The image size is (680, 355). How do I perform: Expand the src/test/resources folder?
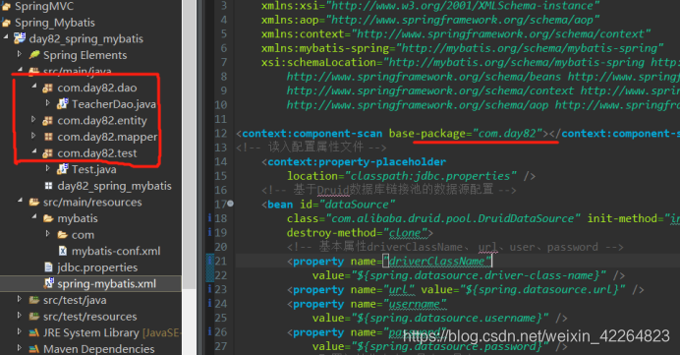click(x=19, y=316)
